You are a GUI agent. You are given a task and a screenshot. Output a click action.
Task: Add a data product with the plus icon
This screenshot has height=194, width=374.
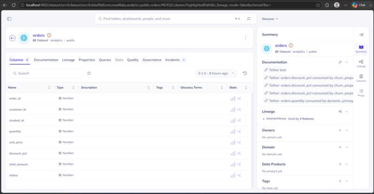point(340,164)
